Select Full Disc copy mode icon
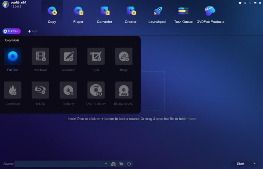 pyautogui.click(x=13, y=56)
